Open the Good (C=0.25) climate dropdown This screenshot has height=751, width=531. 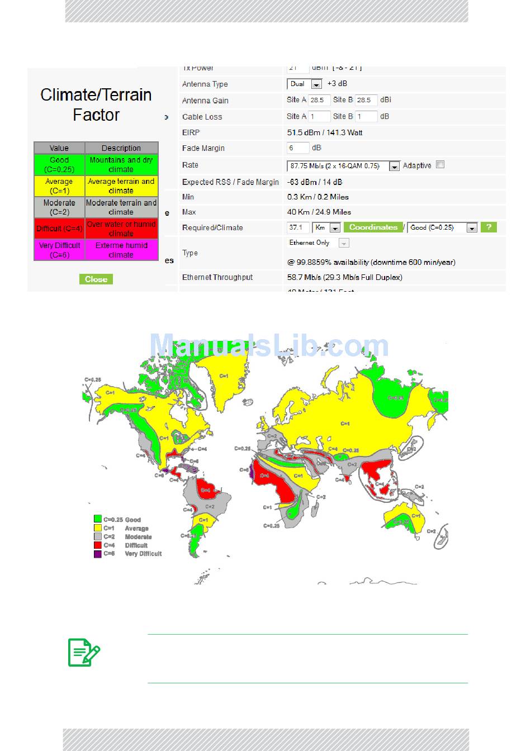point(442,228)
